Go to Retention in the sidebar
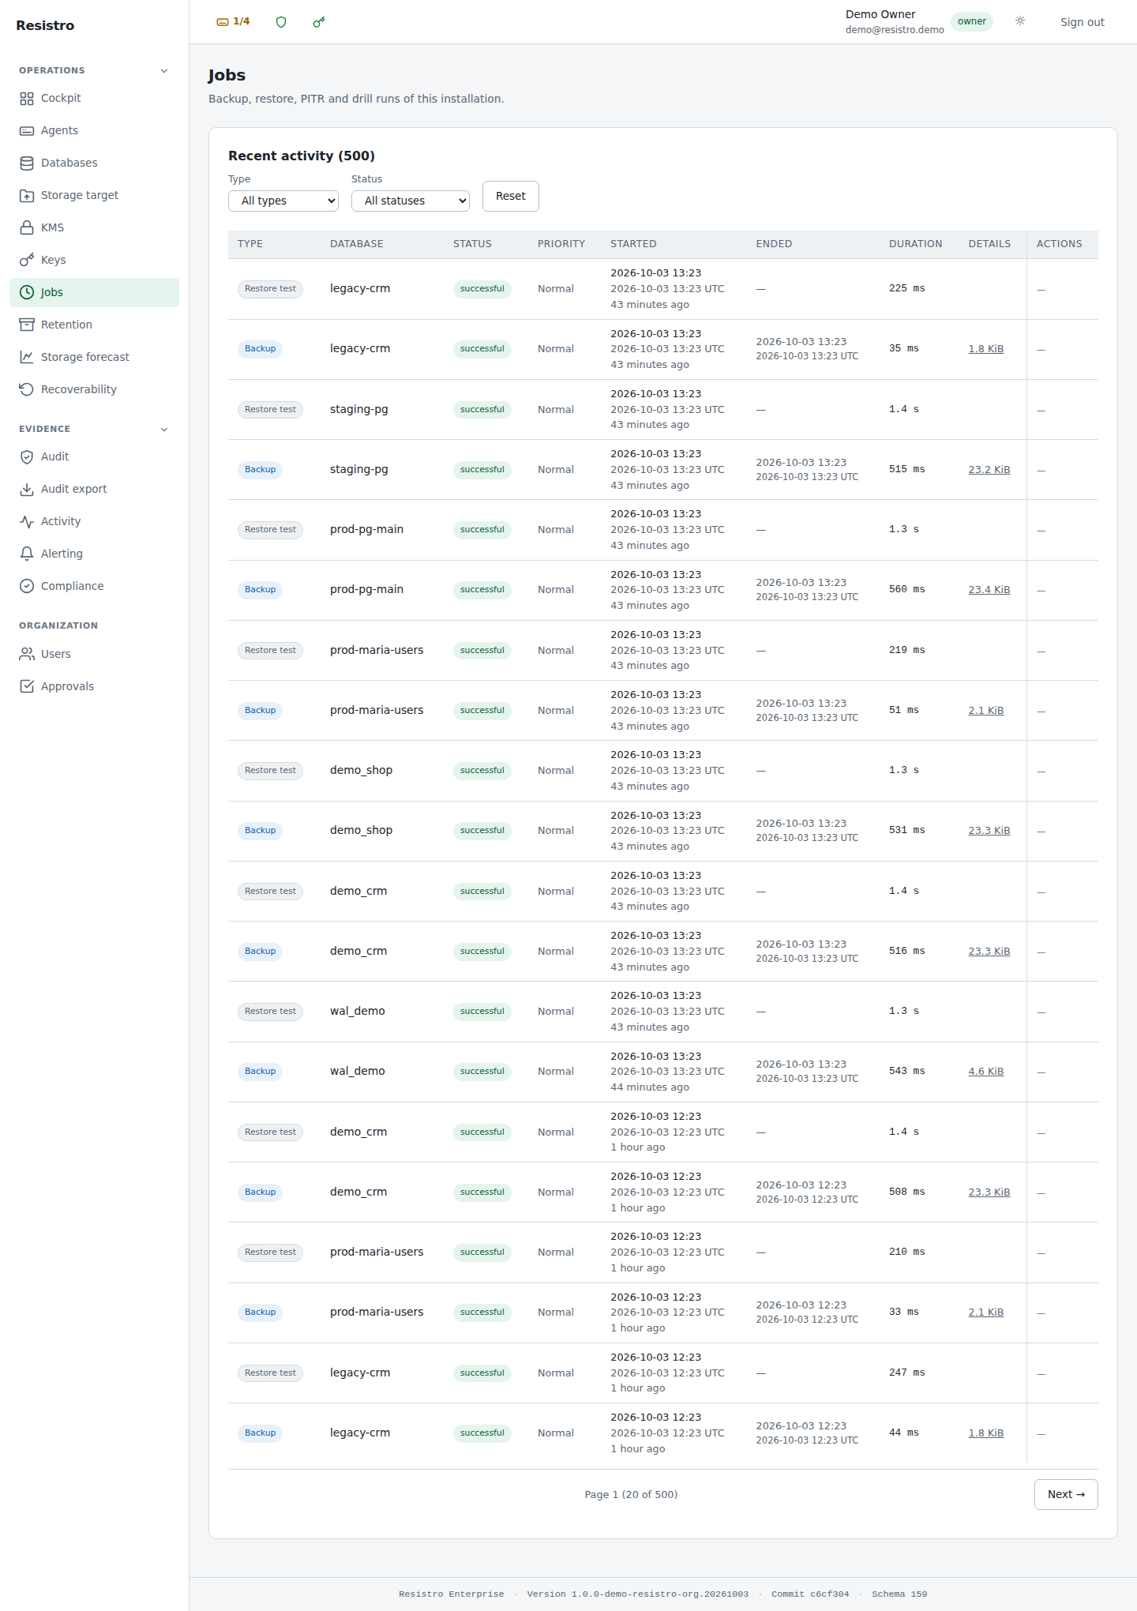The image size is (1137, 1611). pyautogui.click(x=95, y=325)
